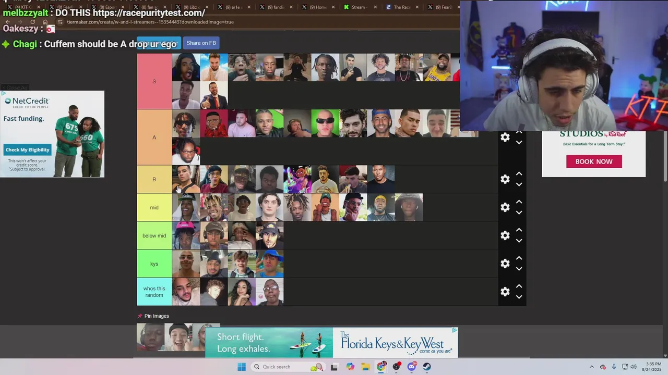The image size is (668, 375).
Task: Move below mid row down
Action: (519, 241)
